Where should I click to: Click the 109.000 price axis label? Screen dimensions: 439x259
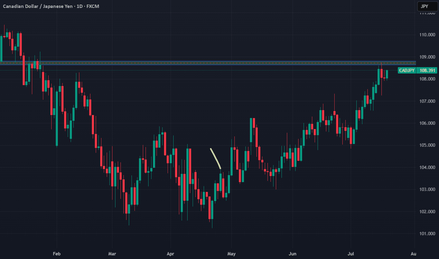[427, 57]
